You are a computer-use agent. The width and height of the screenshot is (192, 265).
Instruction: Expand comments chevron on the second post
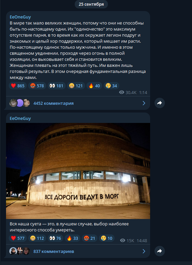click(144, 251)
